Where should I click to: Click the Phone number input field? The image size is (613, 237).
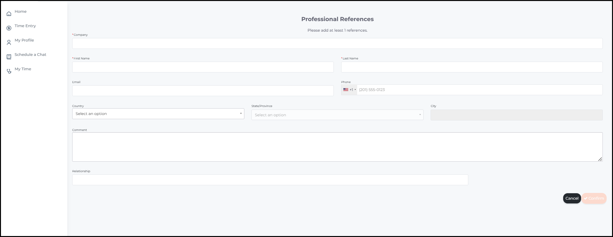tap(479, 90)
